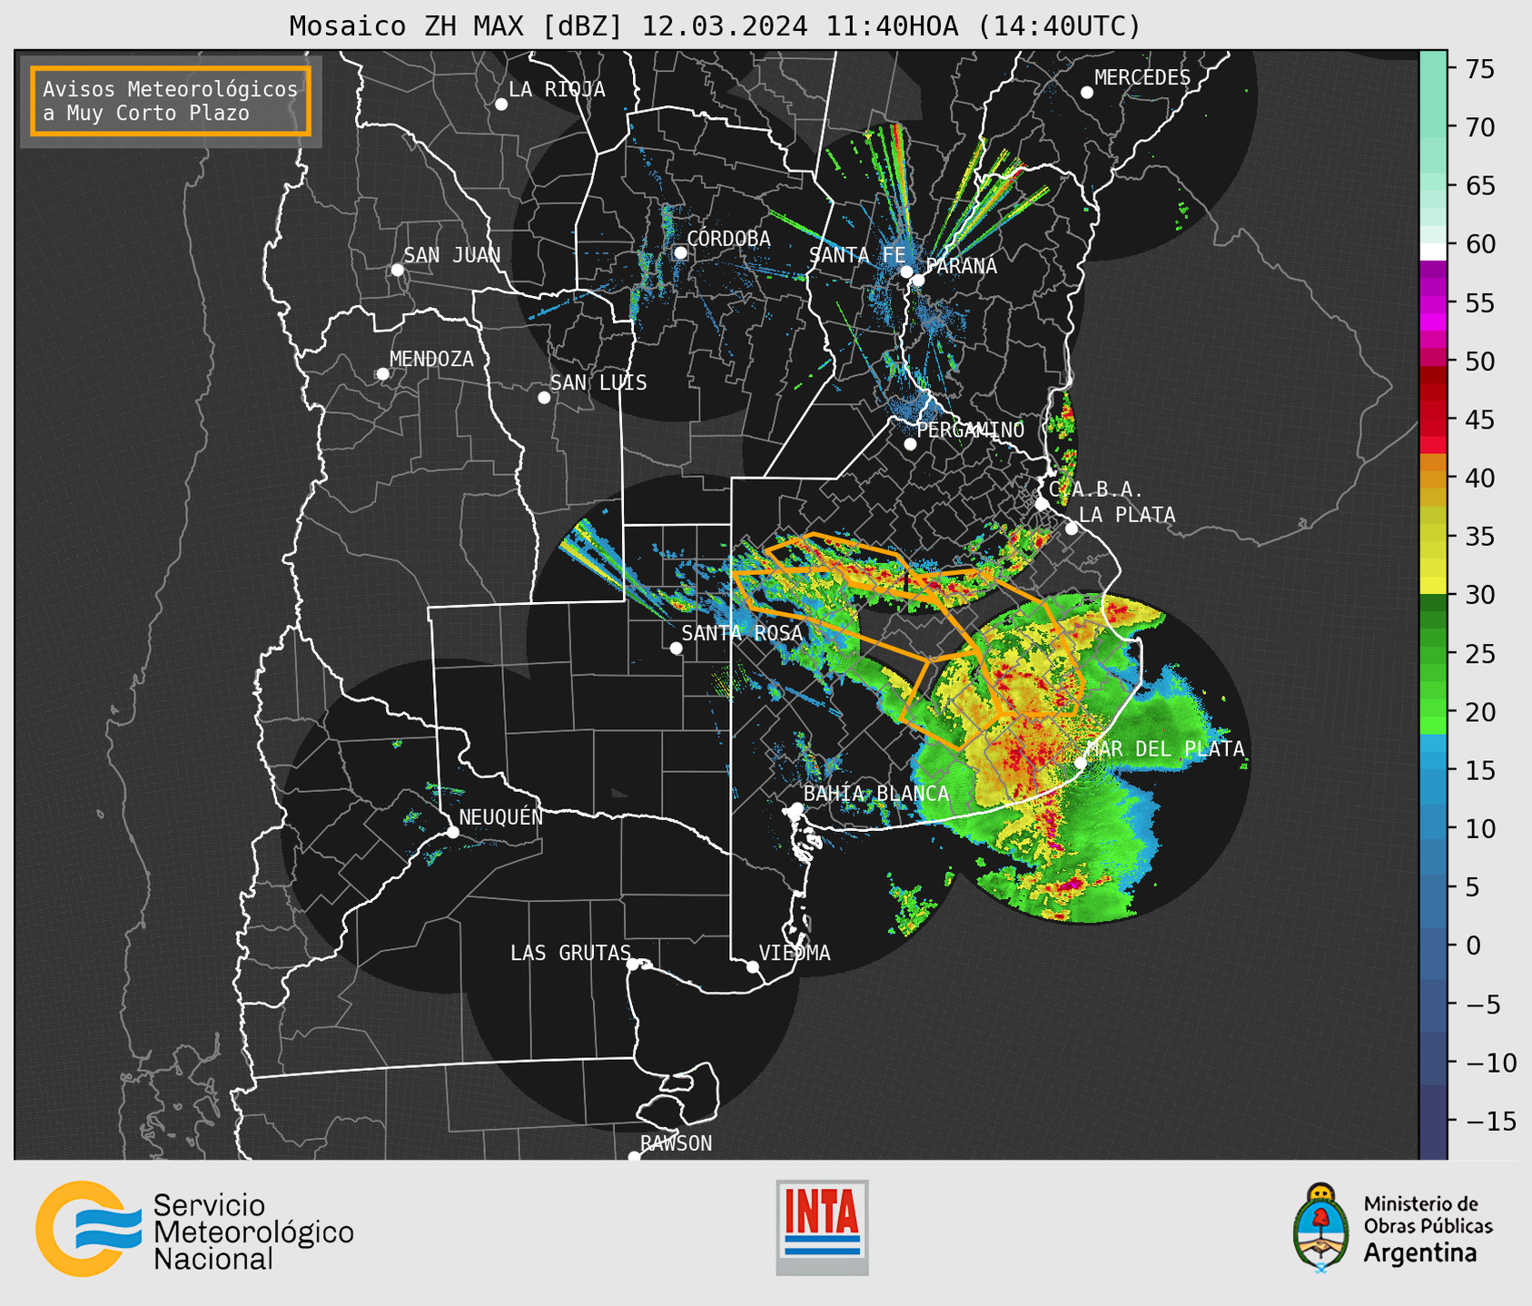Click the Córdoba city marker dot

(x=680, y=252)
